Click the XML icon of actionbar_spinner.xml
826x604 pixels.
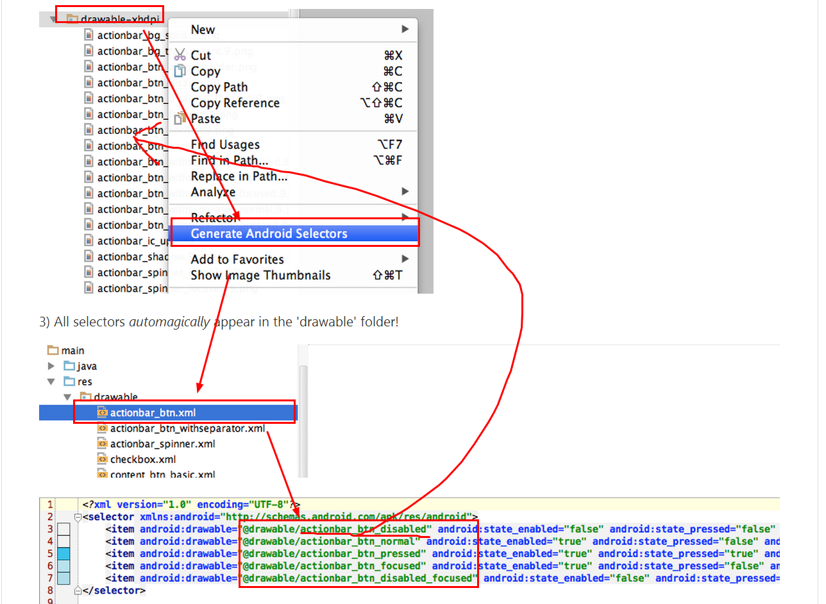[x=102, y=444]
